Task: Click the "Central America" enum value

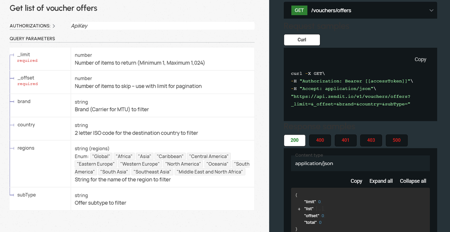Action: click(x=209, y=157)
